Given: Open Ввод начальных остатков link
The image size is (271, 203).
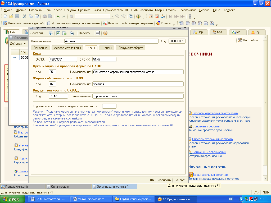Looking at the screenshot, I should tap(210, 175).
